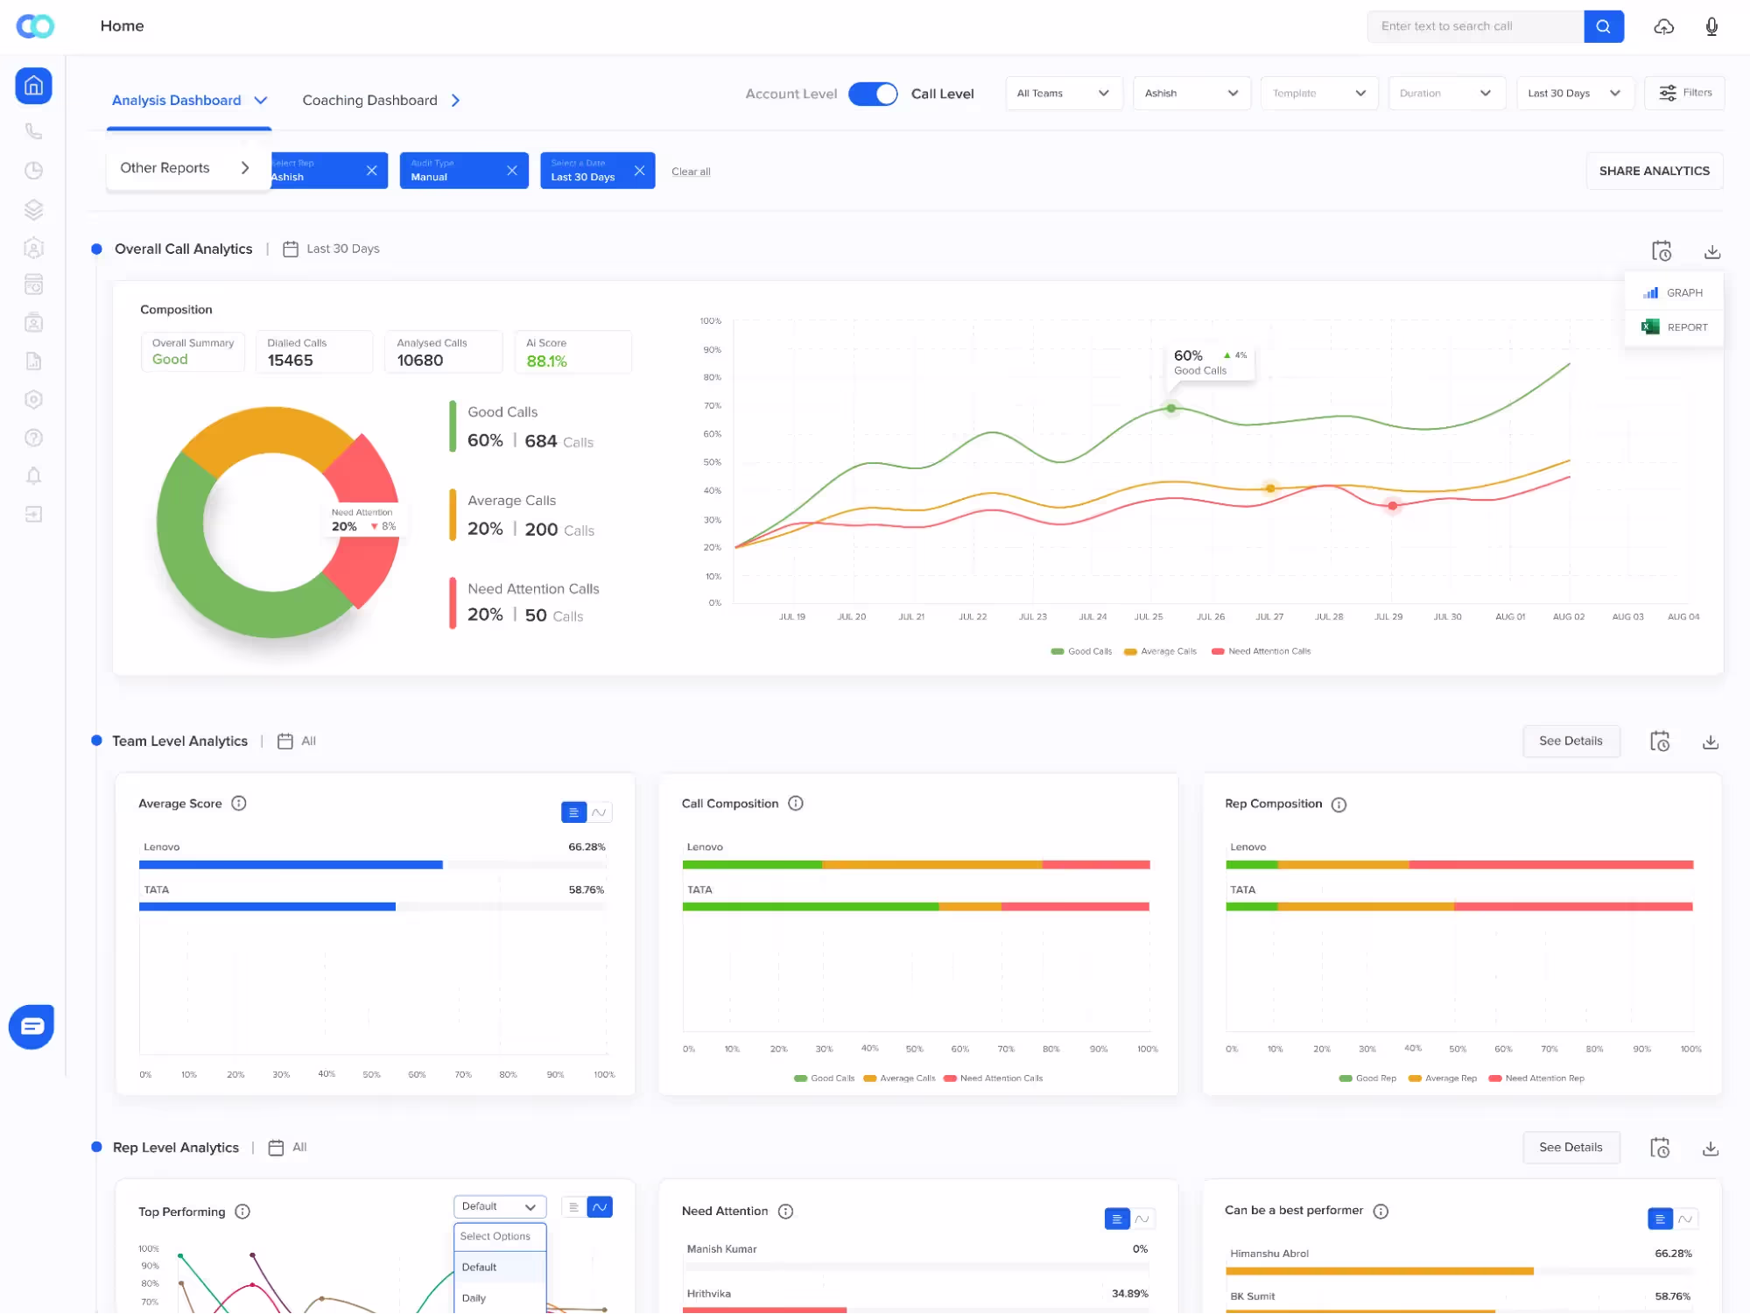Toggle Account Level / Call Level switch
1750x1314 pixels.
[x=873, y=94]
